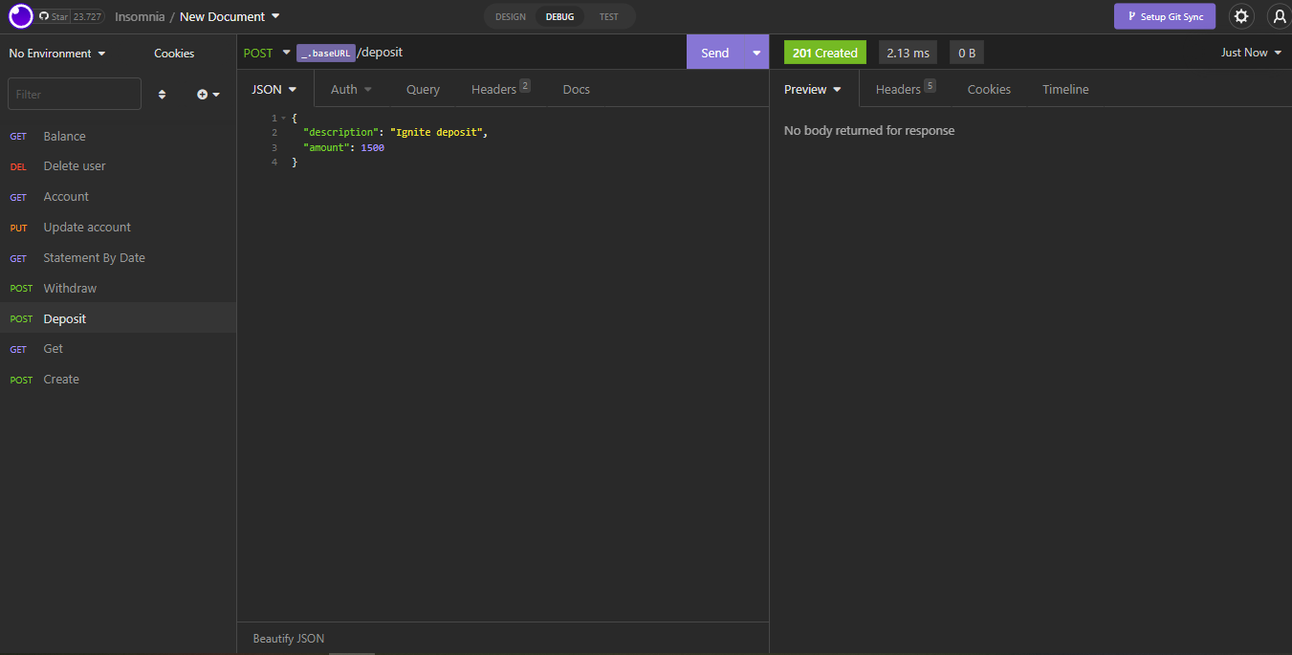Open the Just Now response history dropdown
This screenshot has height=655, width=1292.
coord(1249,52)
